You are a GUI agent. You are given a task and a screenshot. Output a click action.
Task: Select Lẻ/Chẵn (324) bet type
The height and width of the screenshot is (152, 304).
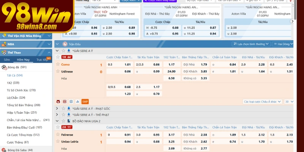coord(16,98)
